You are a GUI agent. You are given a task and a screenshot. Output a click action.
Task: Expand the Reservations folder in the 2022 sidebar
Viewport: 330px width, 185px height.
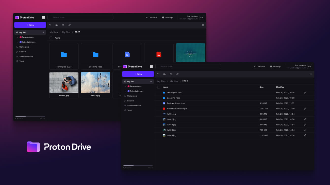click(125, 86)
